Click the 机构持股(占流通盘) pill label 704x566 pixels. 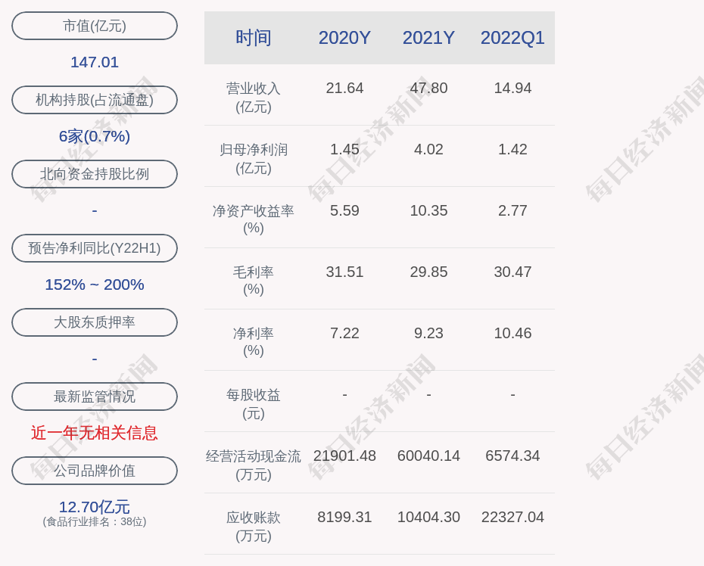point(95,100)
